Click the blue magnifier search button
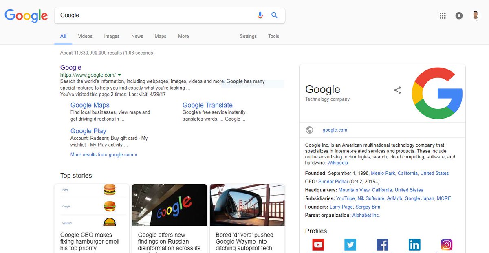 click(275, 15)
